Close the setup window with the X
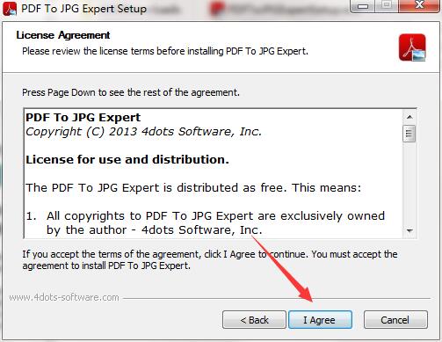 pos(420,5)
